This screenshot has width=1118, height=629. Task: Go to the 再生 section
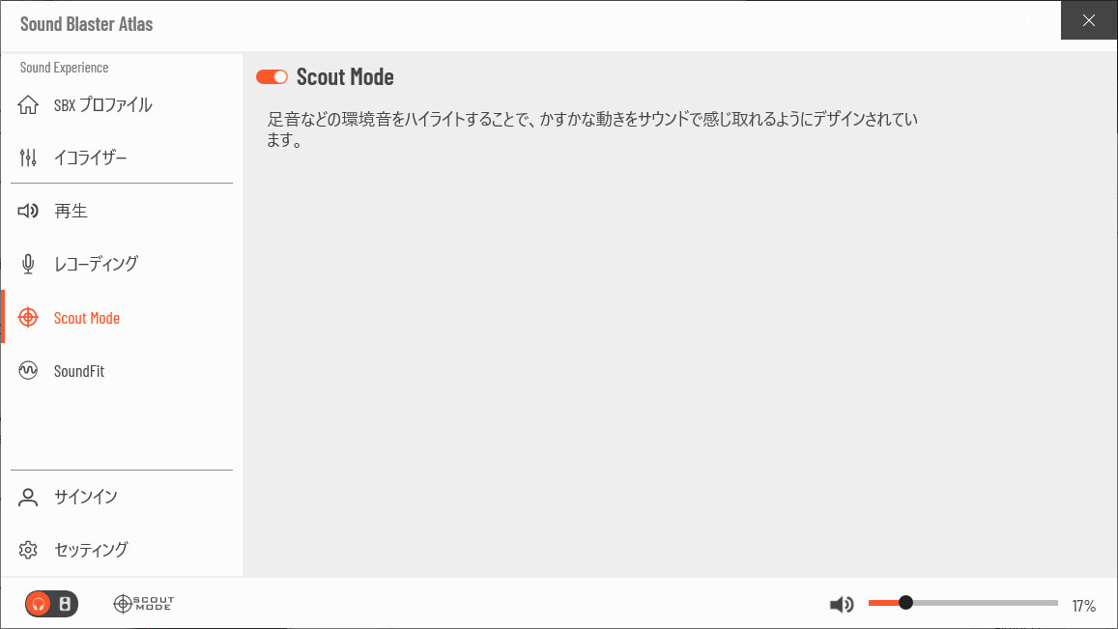point(71,211)
